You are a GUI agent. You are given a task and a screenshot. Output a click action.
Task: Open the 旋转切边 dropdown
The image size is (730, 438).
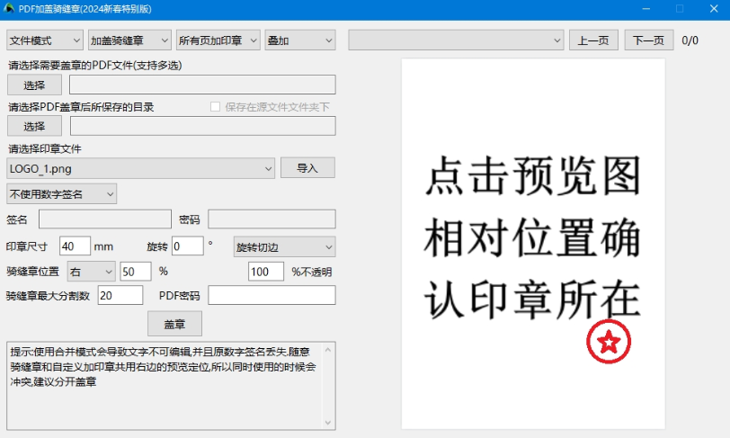point(284,247)
